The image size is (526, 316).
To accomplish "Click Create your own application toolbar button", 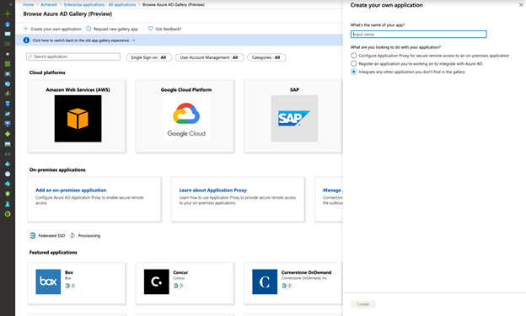I will click(52, 29).
